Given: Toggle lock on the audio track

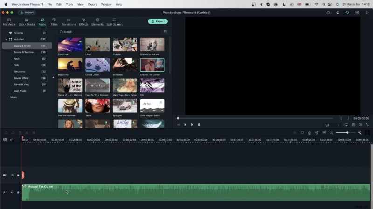Looking at the screenshot, I should pyautogui.click(x=18, y=192).
